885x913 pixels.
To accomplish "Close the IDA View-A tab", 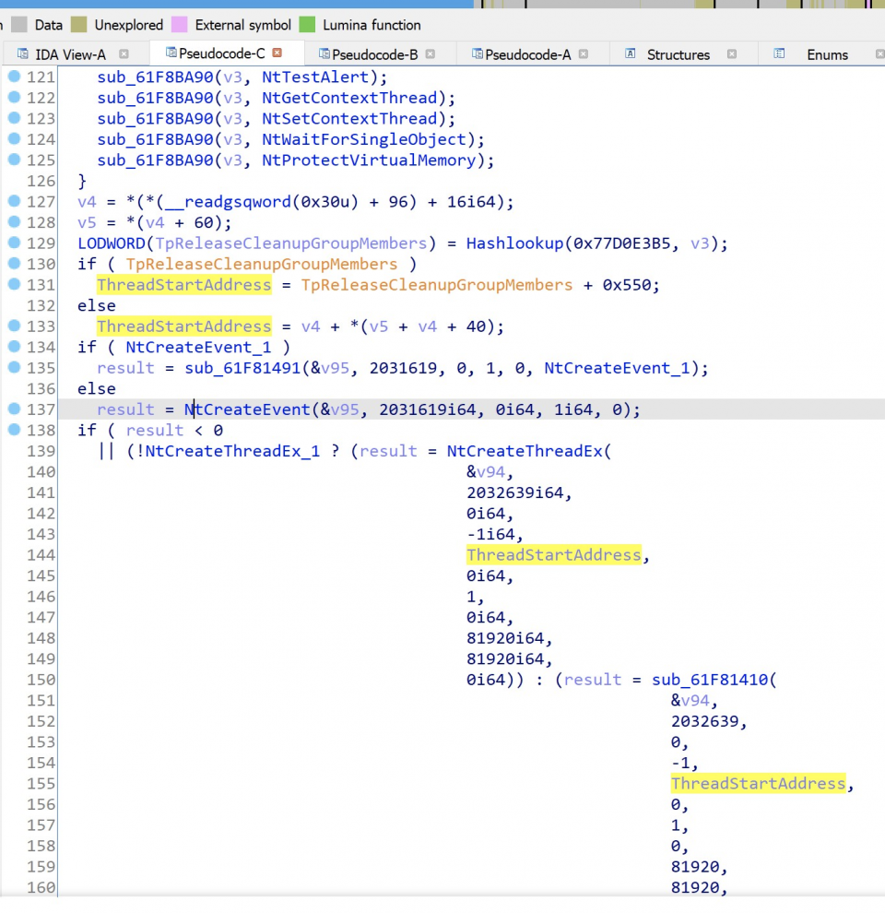I will click(x=124, y=54).
